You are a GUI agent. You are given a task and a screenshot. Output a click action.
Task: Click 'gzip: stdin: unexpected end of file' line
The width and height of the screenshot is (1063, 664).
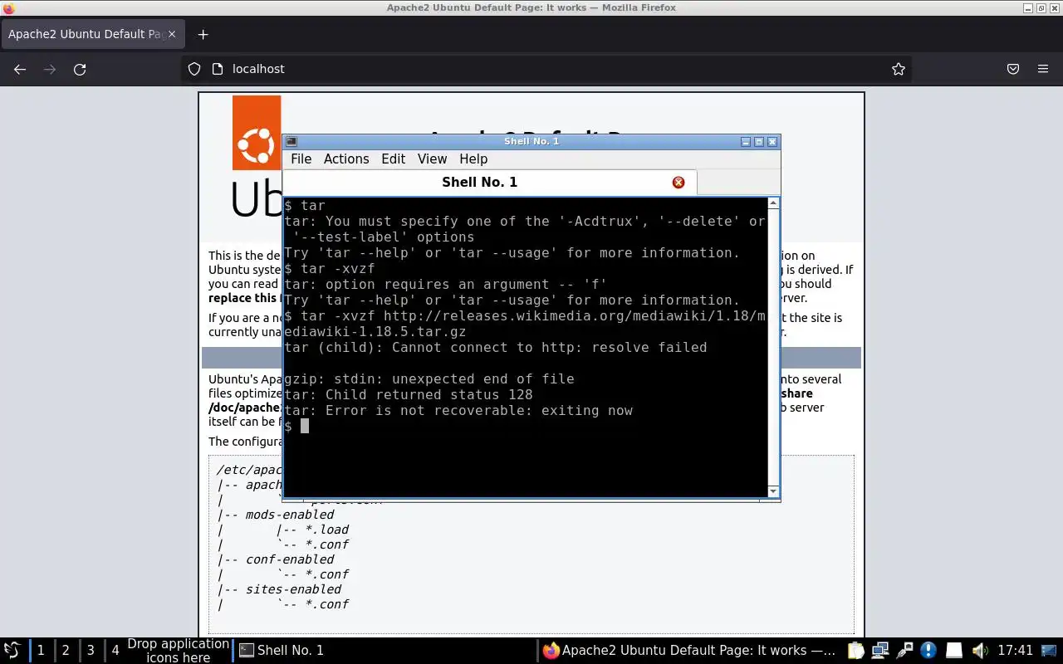[x=429, y=378]
